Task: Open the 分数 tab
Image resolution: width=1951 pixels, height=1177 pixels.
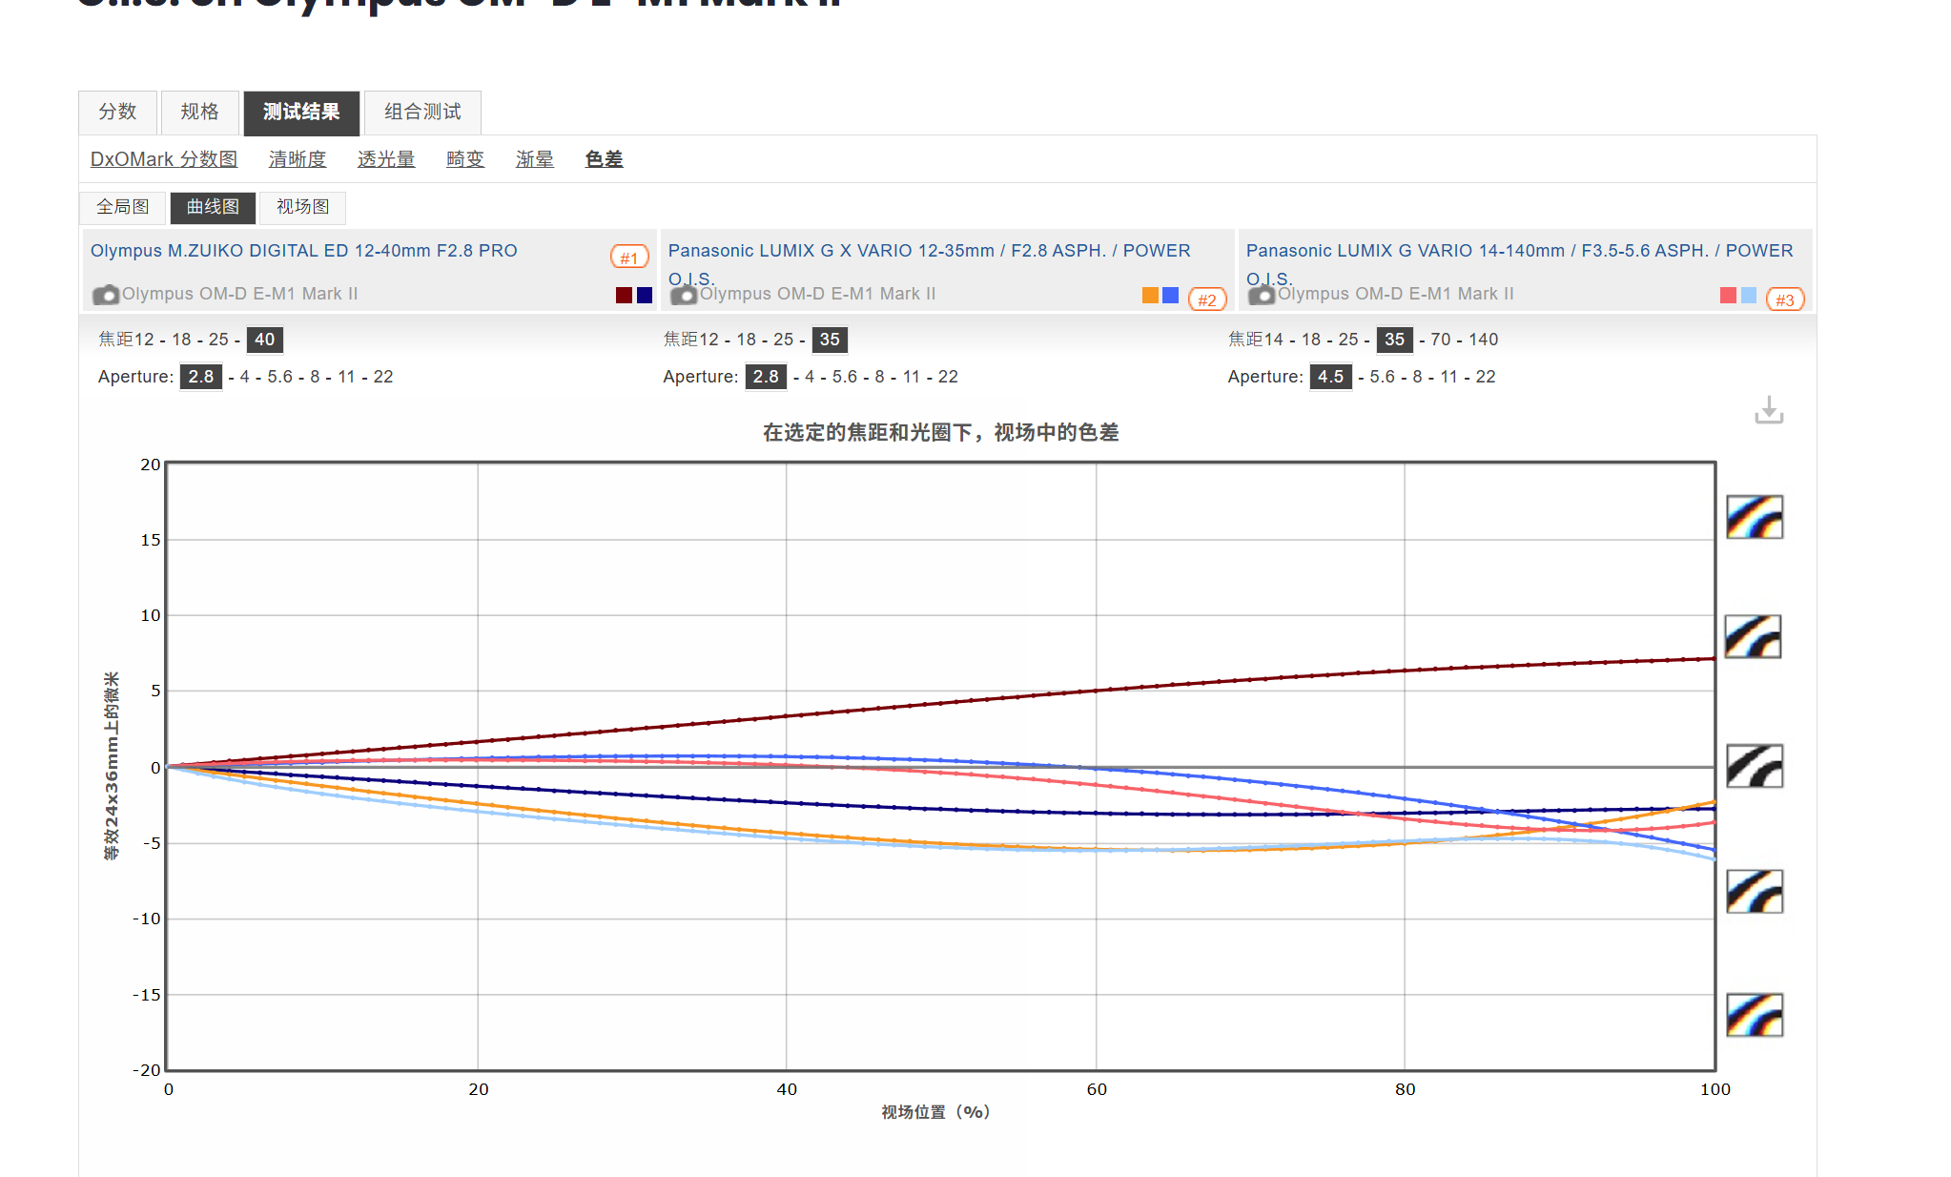Action: click(x=117, y=113)
